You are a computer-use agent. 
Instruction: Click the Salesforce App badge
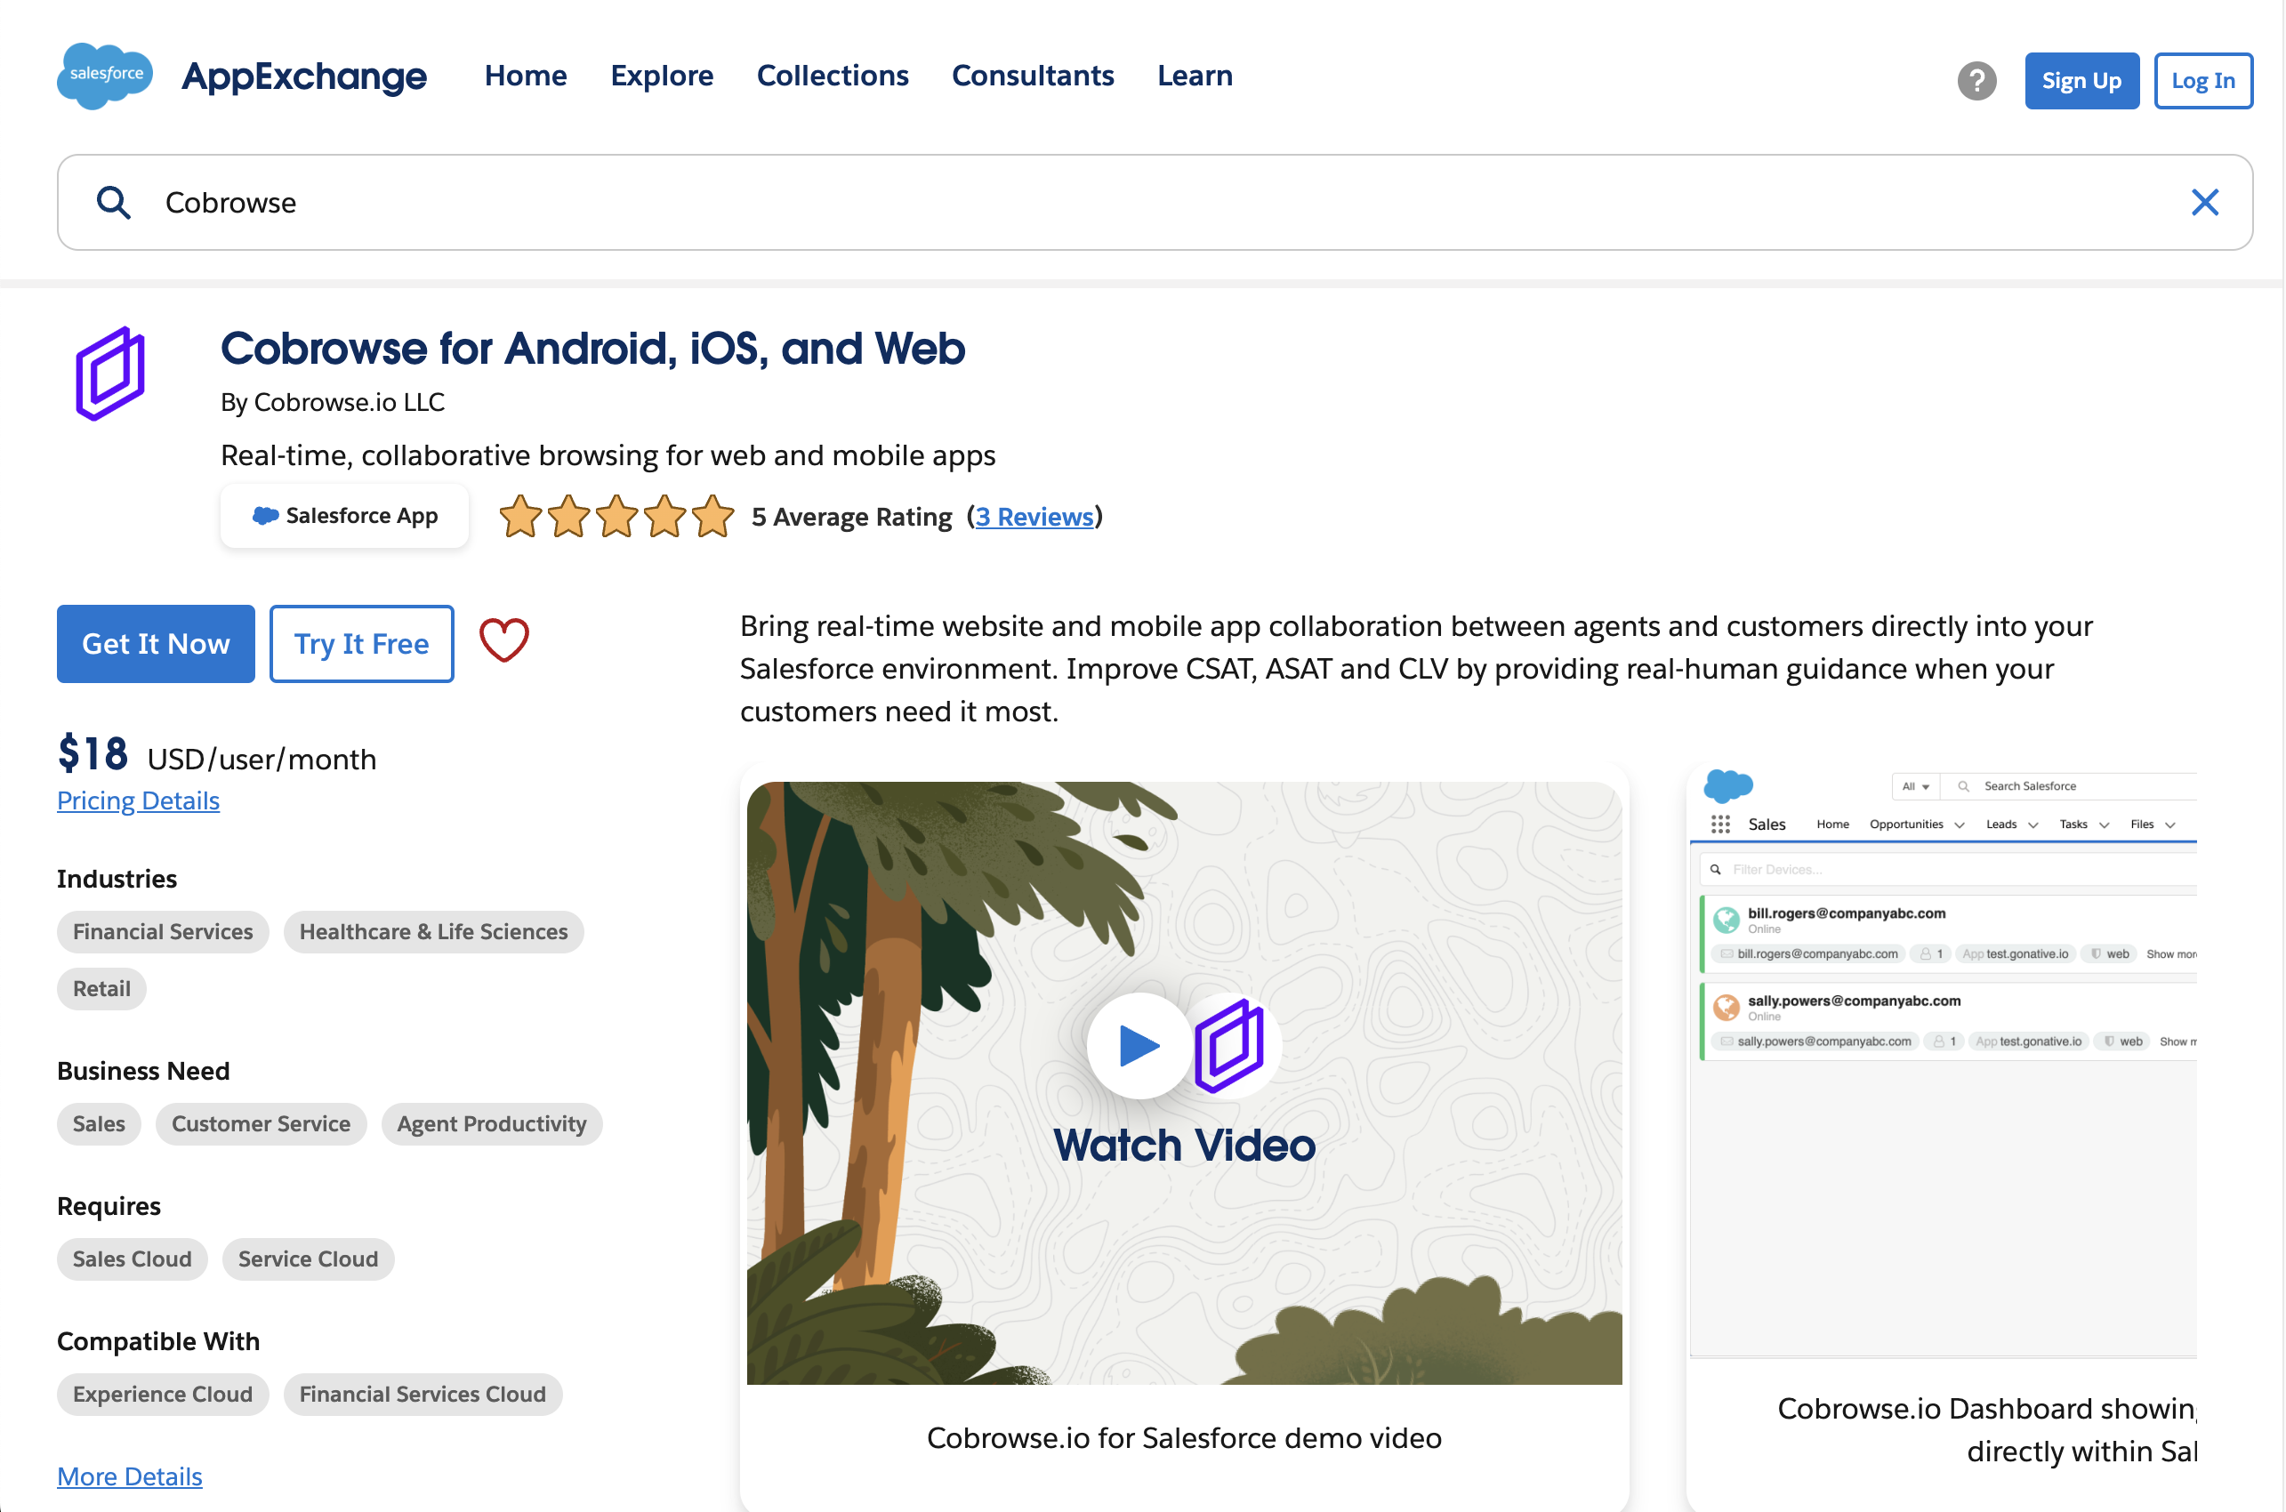coord(344,516)
